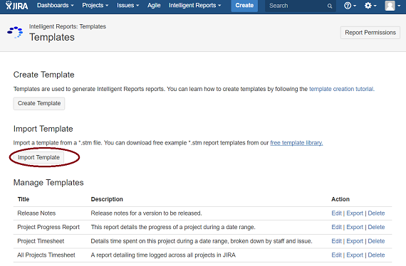This screenshot has width=406, height=266.
Task: Click the 'Action' column header
Action: (x=340, y=199)
